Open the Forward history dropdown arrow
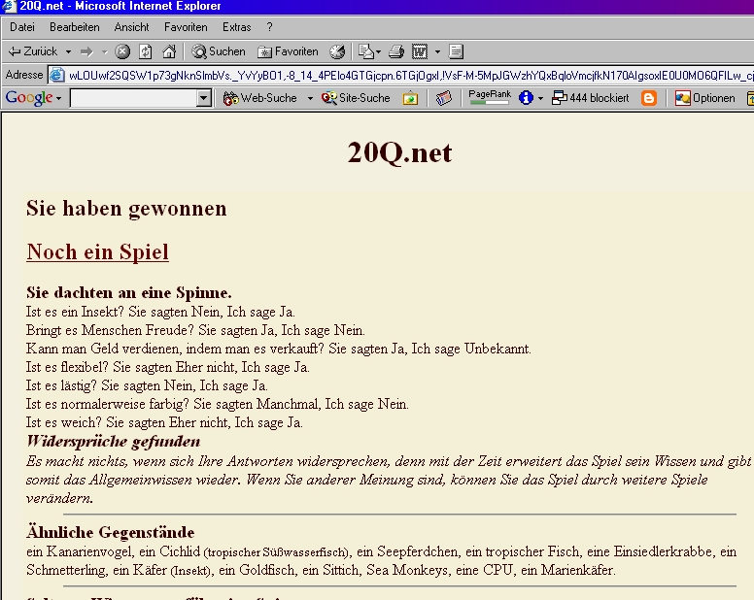This screenshot has height=600, width=754. [104, 51]
